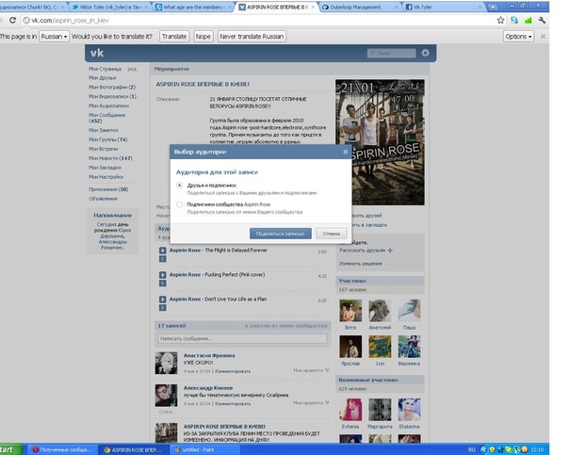Open participant Витя avatar
Screen dimensions: 569x455
click(350, 311)
